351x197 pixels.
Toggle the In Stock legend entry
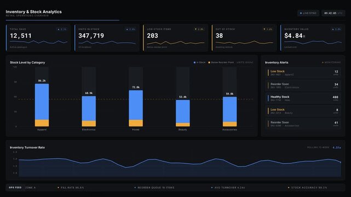click(199, 62)
